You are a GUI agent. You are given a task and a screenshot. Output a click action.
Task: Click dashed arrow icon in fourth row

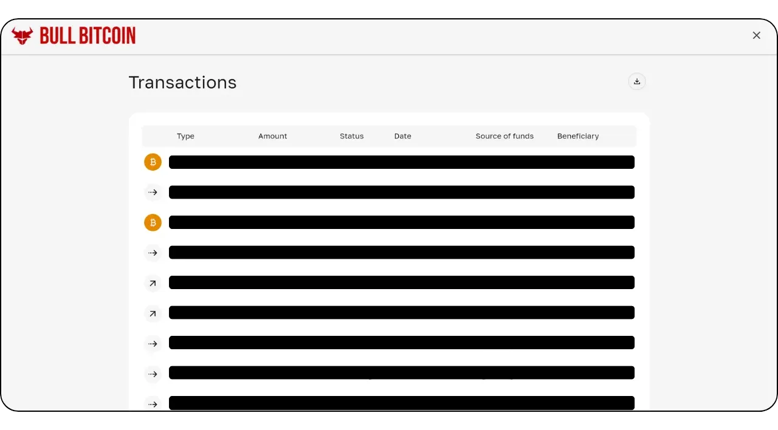pos(153,253)
